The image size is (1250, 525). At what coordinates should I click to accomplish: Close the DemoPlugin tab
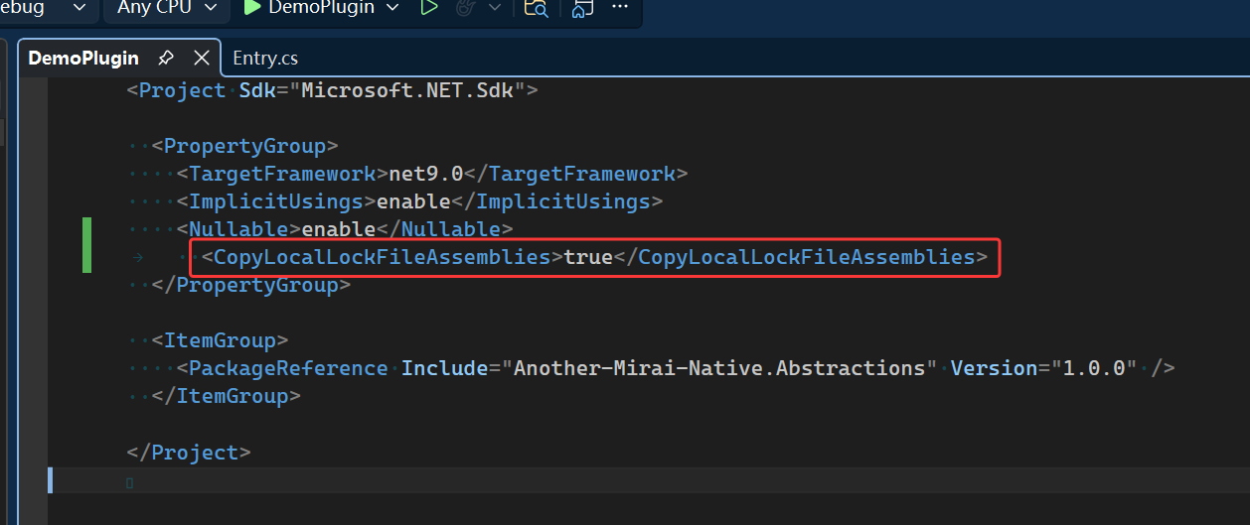(201, 58)
